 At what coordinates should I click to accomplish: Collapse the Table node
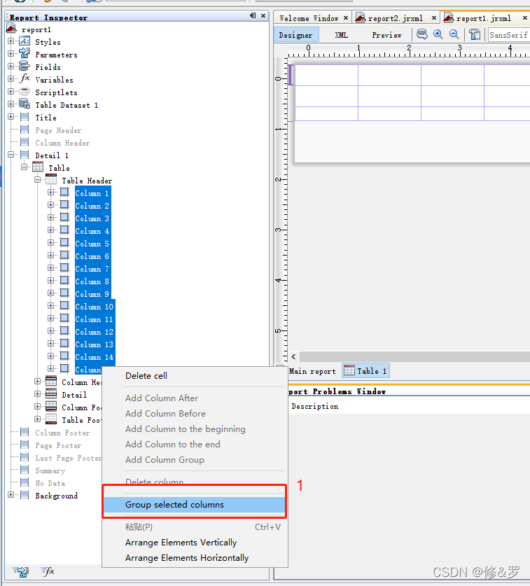pos(25,167)
